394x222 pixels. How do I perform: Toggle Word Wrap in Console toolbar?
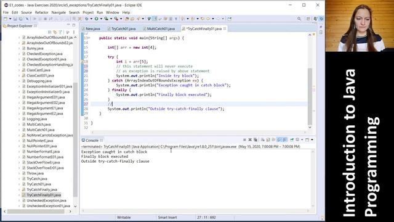point(273,140)
